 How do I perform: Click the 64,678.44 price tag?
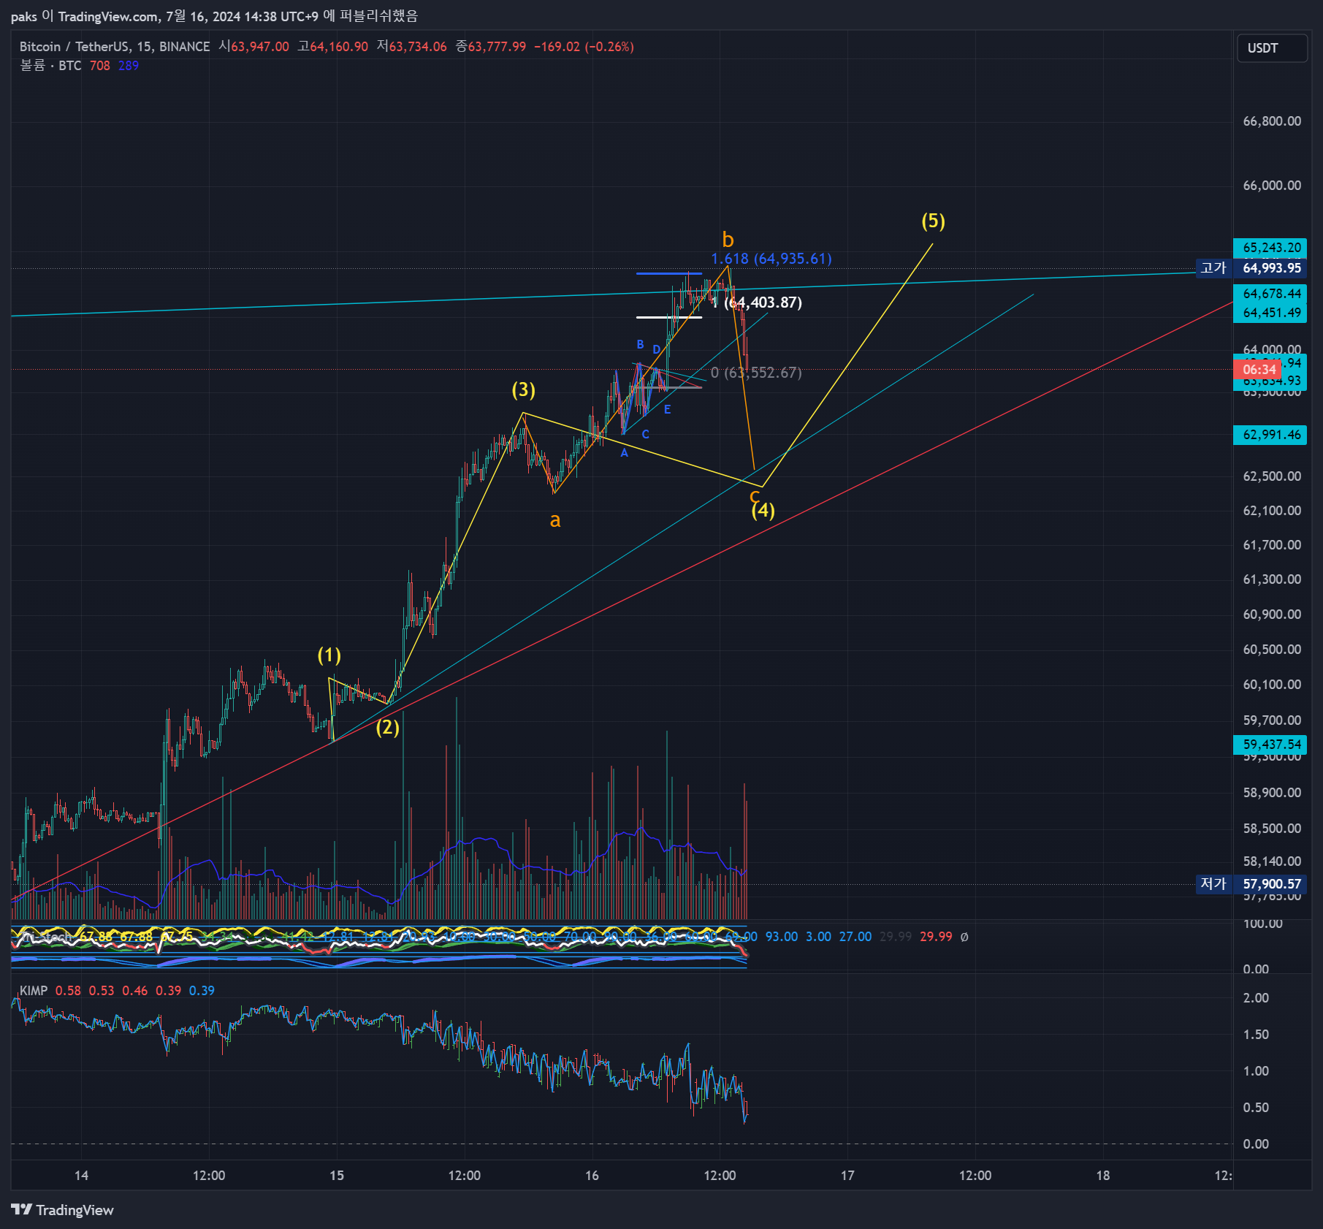point(1270,294)
